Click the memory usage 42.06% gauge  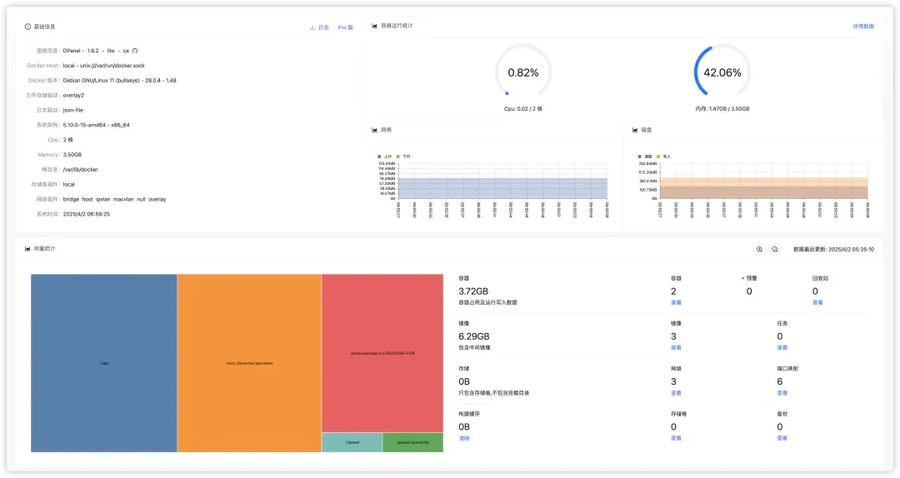(x=722, y=72)
